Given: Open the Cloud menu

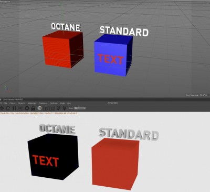Looking at the screenshot, I should pyautogui.click(x=13, y=103).
